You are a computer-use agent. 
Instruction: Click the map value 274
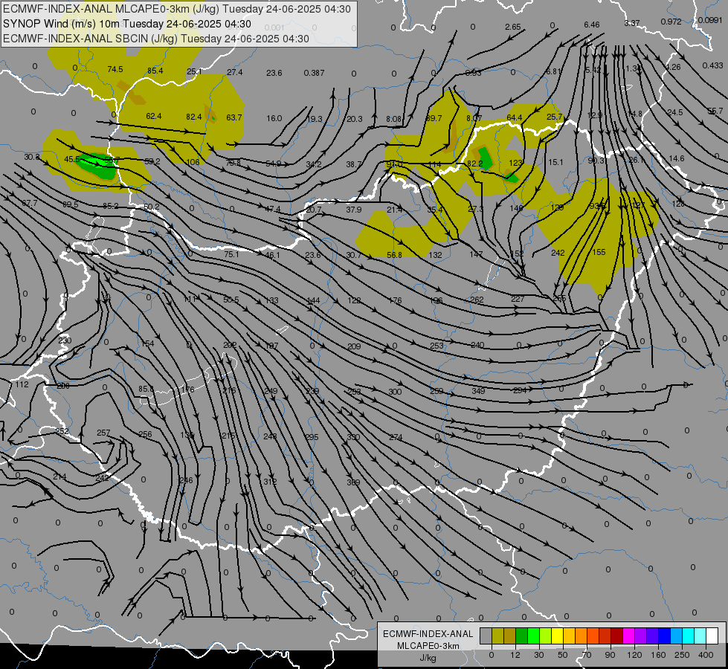click(x=396, y=437)
